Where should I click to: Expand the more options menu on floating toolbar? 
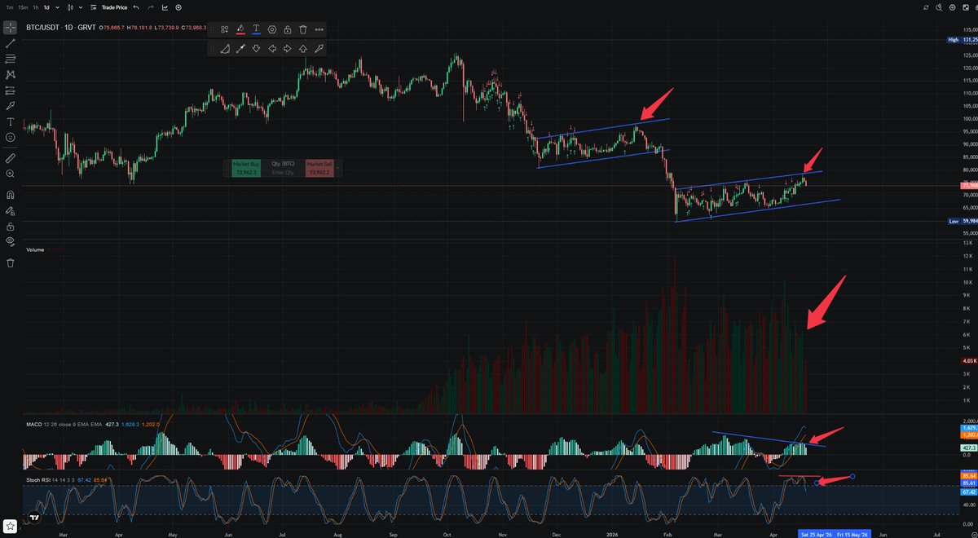point(318,29)
